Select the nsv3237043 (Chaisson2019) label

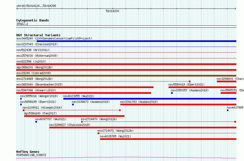(x=37, y=44)
